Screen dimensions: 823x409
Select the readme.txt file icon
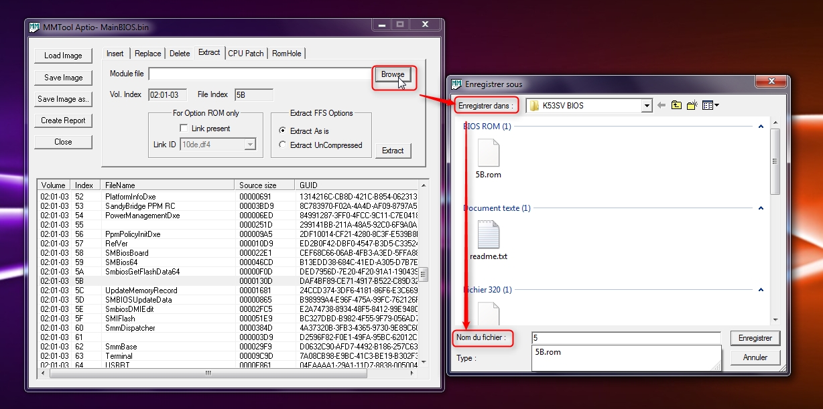(489, 234)
